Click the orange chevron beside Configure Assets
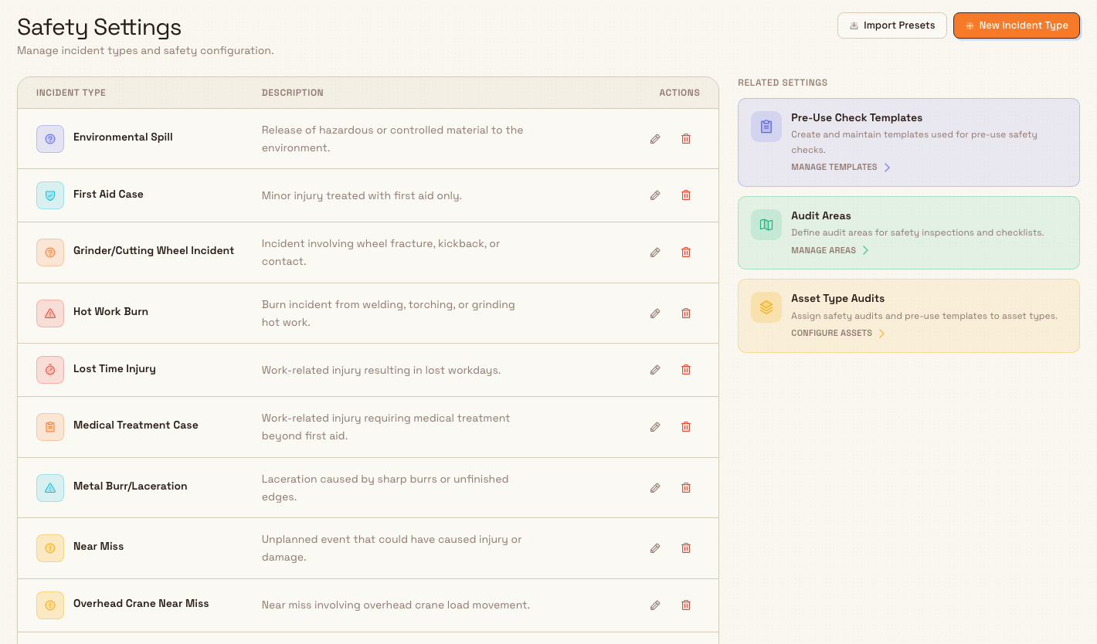Image resolution: width=1097 pixels, height=644 pixels. 881,334
